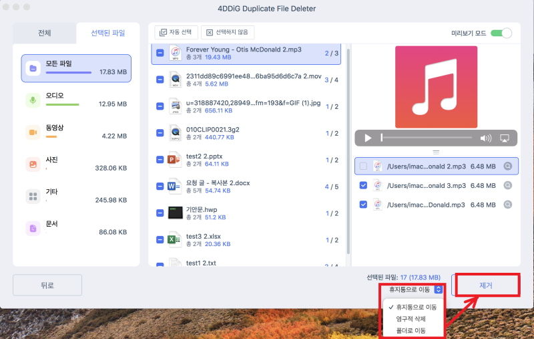Locate Donald.mp3 with magnifier icon

[508, 205]
